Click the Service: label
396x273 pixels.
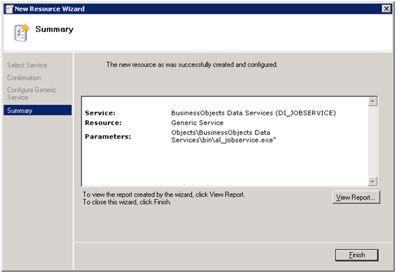tap(100, 113)
